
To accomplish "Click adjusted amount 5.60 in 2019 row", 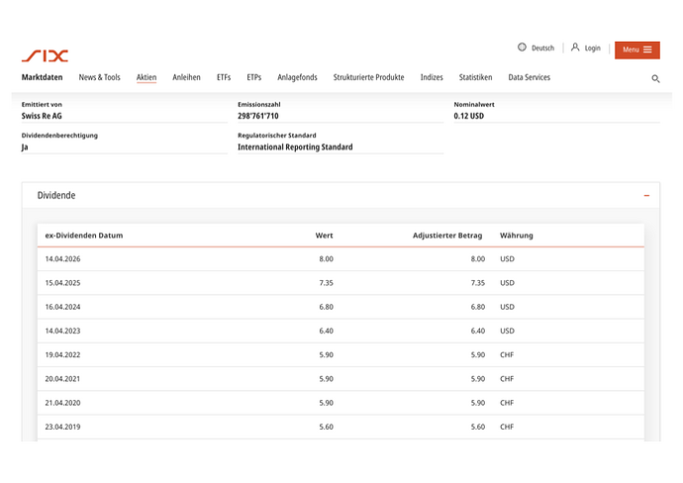I will coord(477,427).
